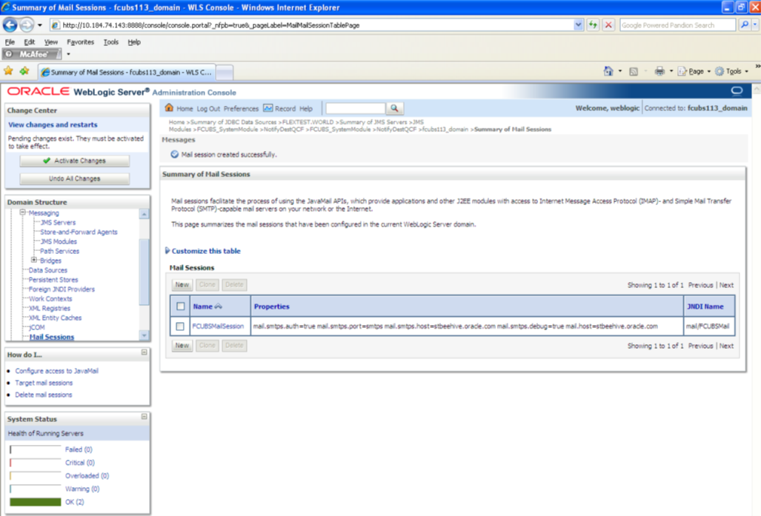The width and height of the screenshot is (761, 516).
Task: Open the address bar history dropdown
Action: 578,25
